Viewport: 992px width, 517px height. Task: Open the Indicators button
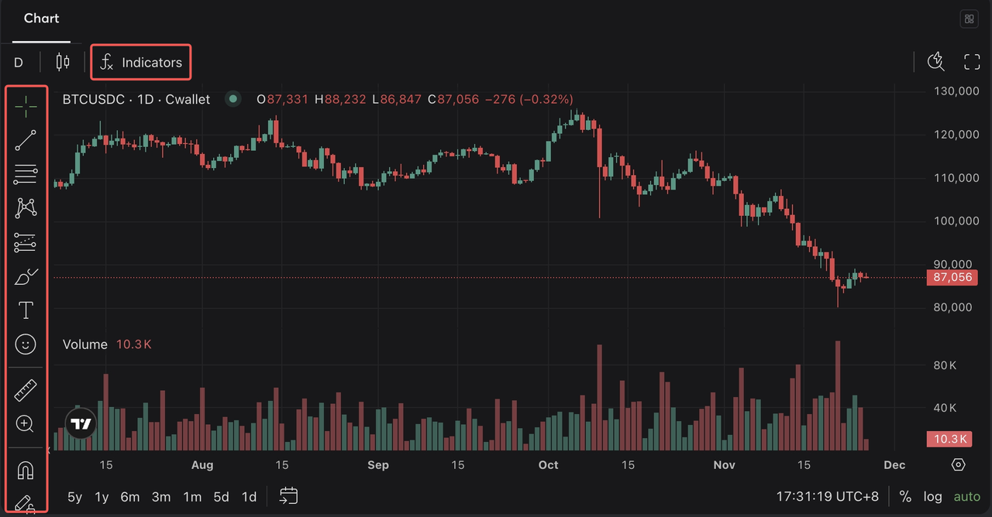click(x=141, y=62)
